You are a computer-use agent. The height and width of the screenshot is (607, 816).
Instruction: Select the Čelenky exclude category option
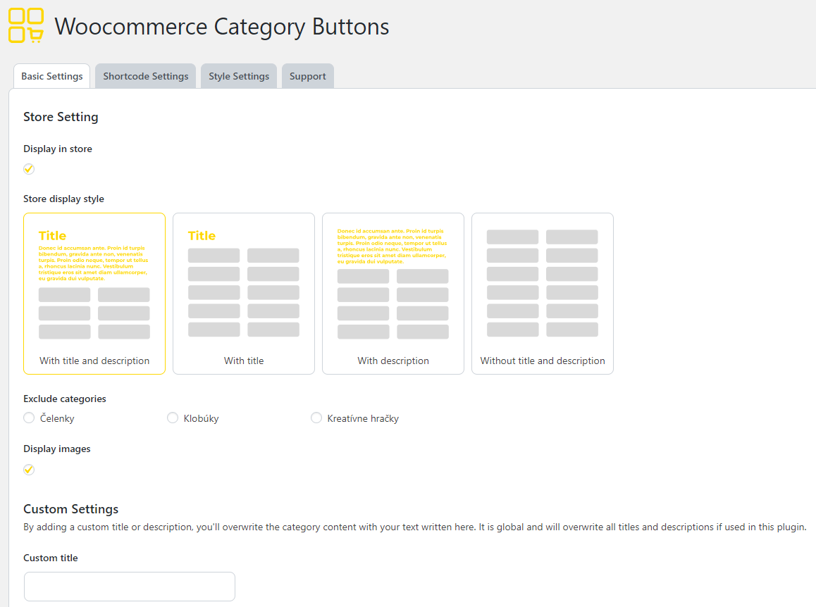[x=29, y=418]
